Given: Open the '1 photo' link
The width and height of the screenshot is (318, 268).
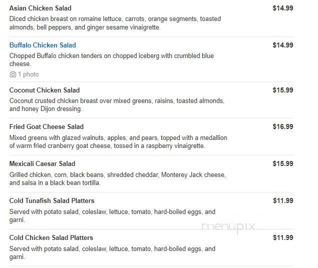Looking at the screenshot, I should (x=29, y=74).
